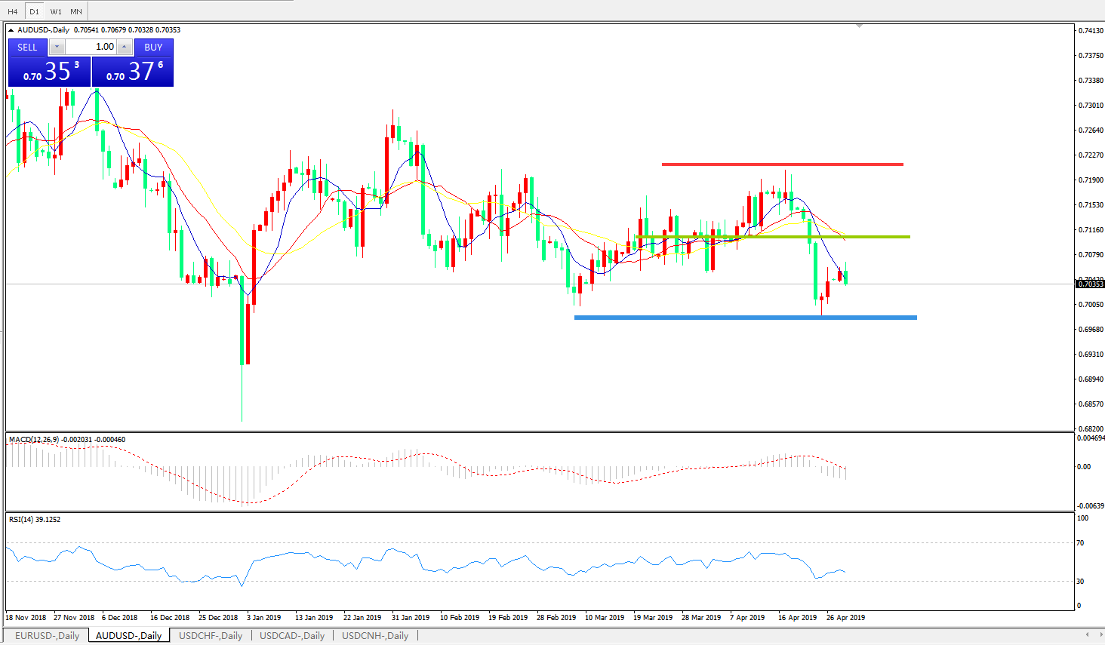Select the MN monthly timeframe
The image size is (1105, 645).
click(x=76, y=11)
